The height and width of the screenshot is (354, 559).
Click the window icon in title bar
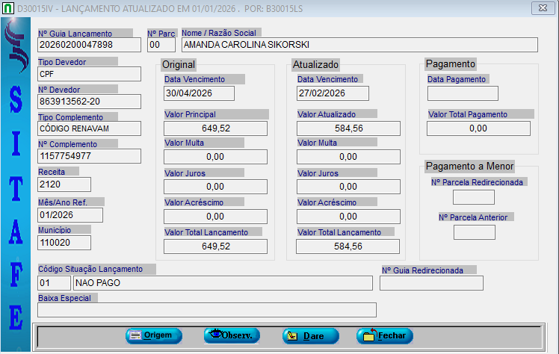7,8
